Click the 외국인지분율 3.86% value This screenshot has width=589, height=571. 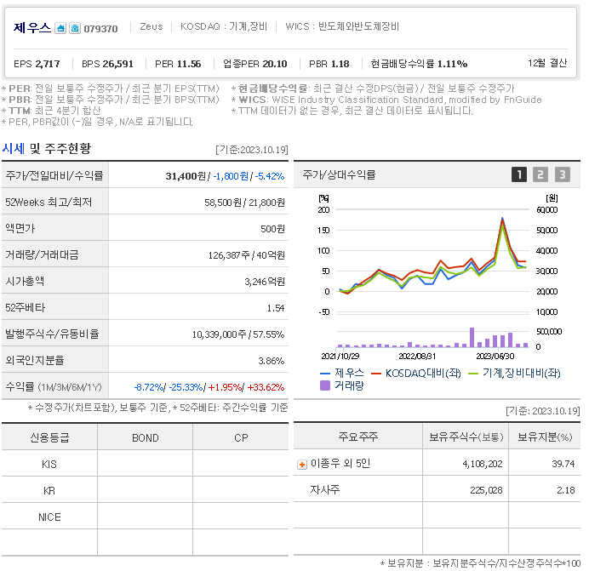[x=272, y=361]
